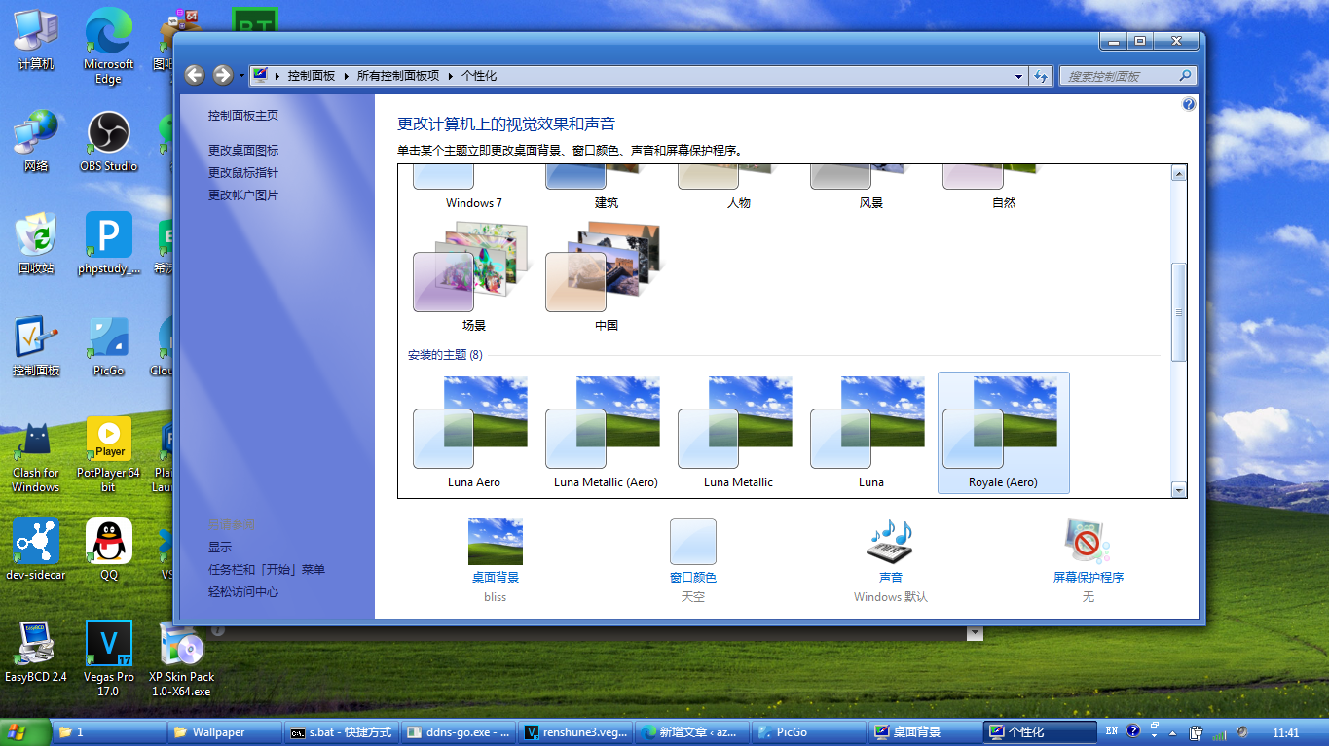Viewport: 1329px width, 746px height.
Task: Go back with the Back arrow button
Action: [x=195, y=75]
